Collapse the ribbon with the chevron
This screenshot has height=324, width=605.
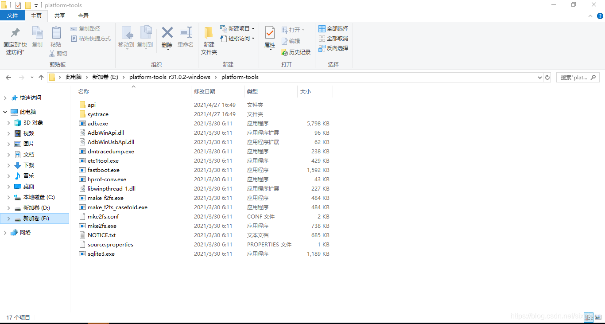590,16
